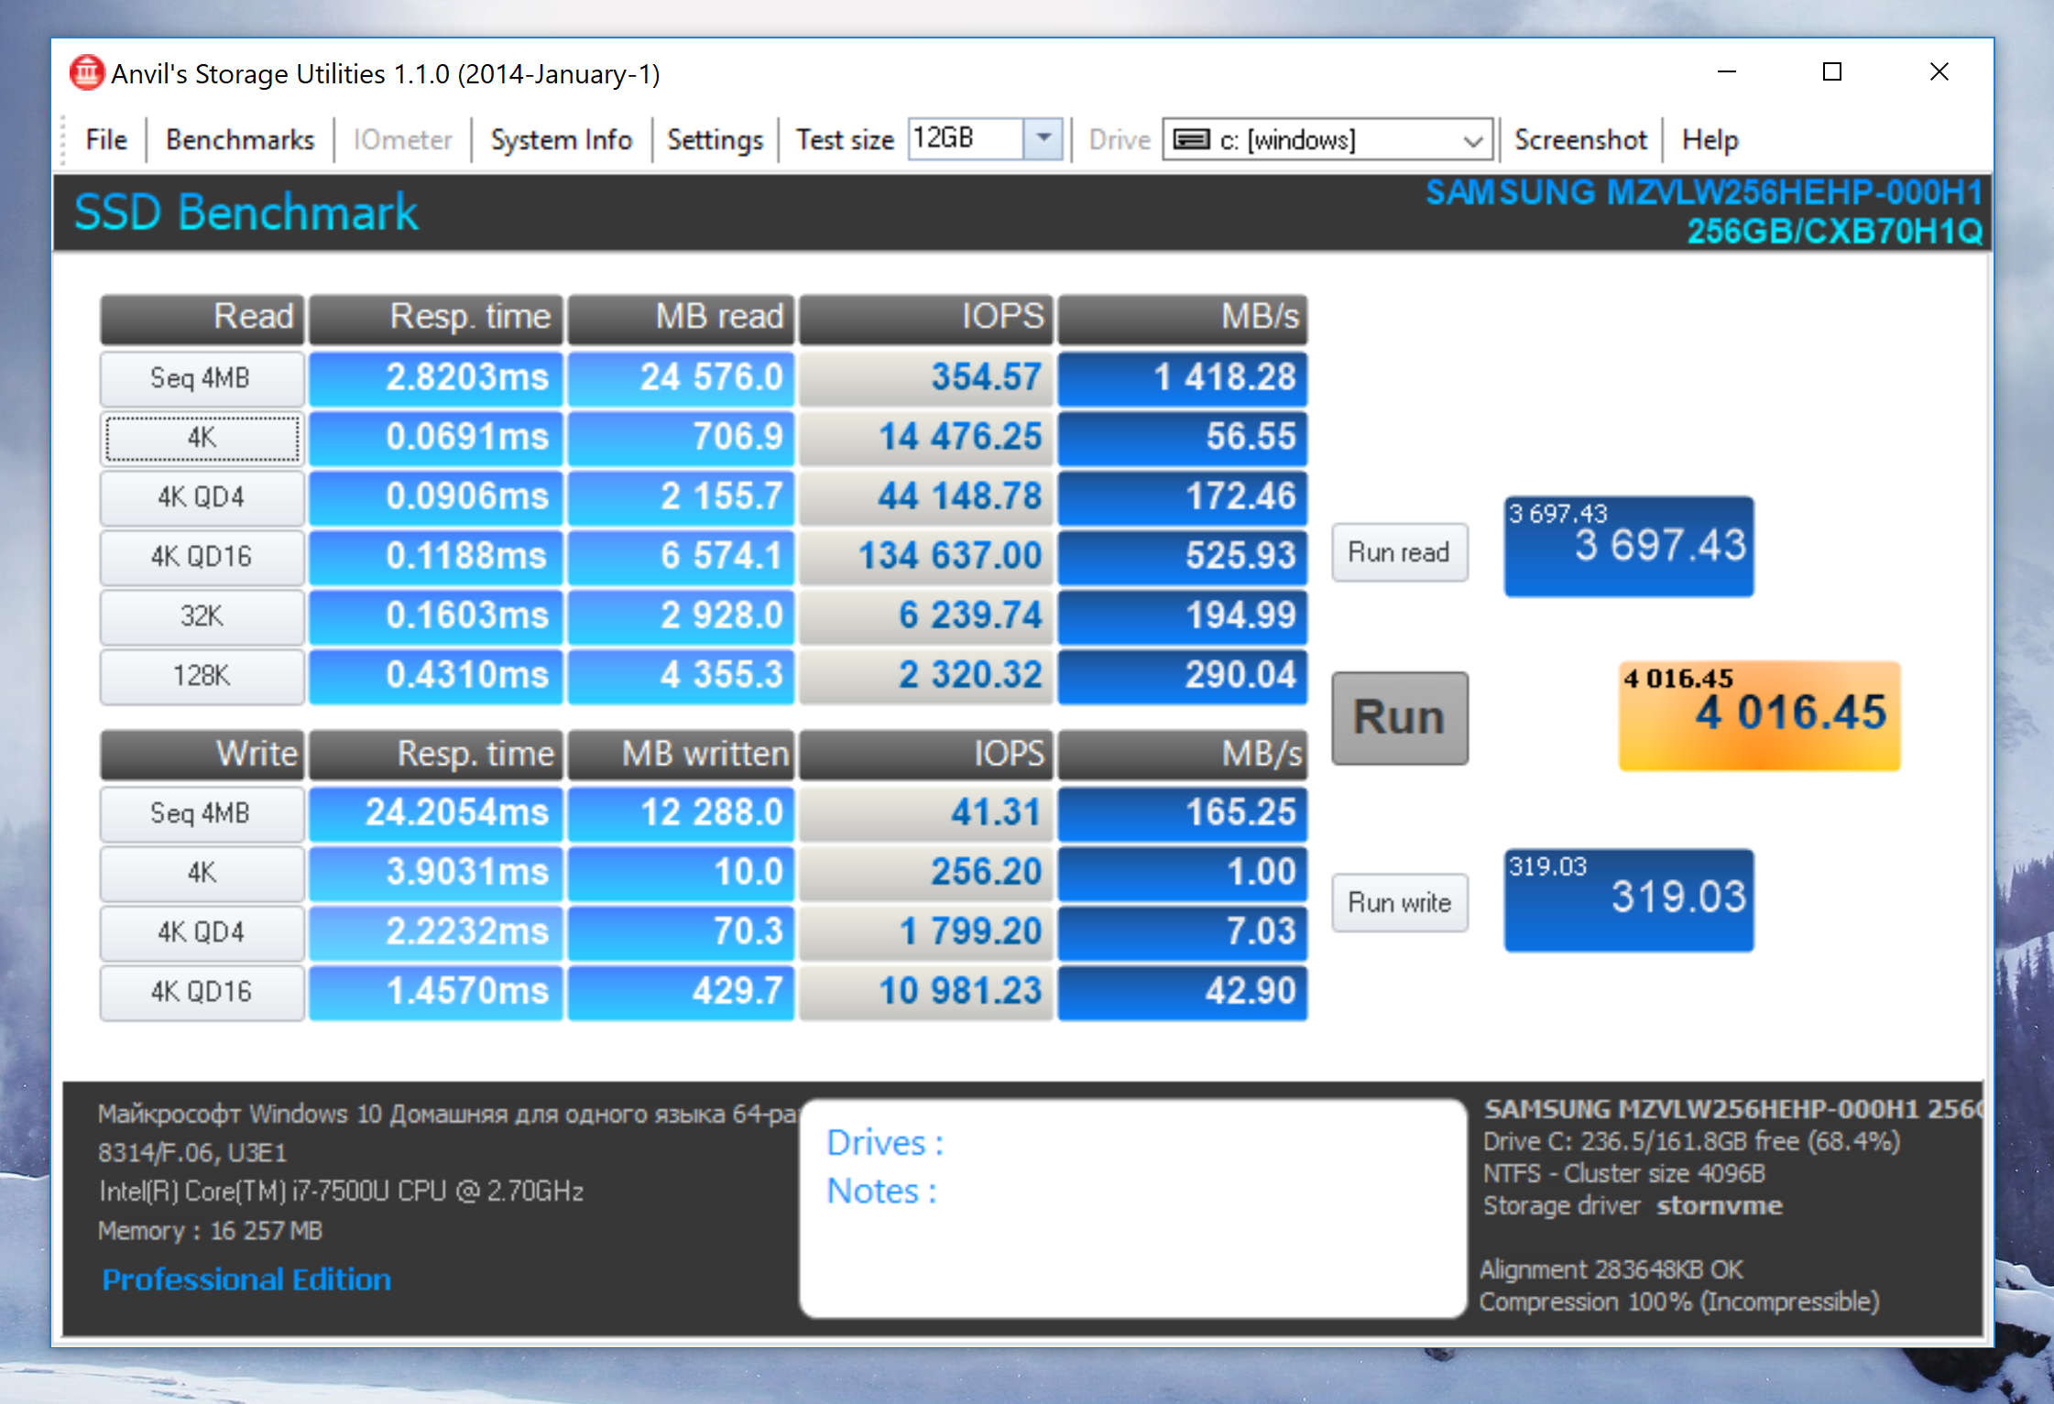Image resolution: width=2054 pixels, height=1404 pixels.
Task: Click the 32K read test button
Action: 202,616
